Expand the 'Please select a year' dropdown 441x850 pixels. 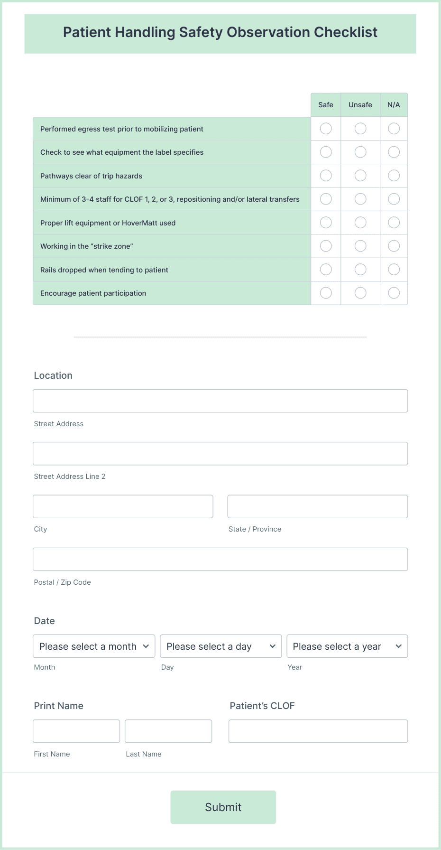point(347,646)
